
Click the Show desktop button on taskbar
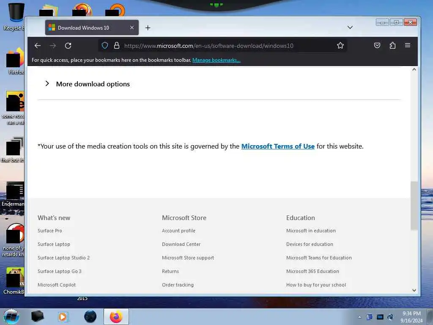click(x=430, y=317)
